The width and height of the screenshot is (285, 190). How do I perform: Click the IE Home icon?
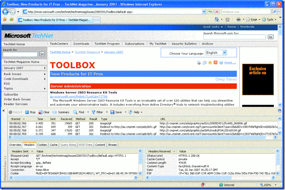point(217,19)
